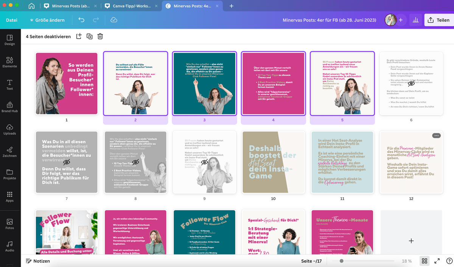Duplicate the selected pages

[x=89, y=36]
